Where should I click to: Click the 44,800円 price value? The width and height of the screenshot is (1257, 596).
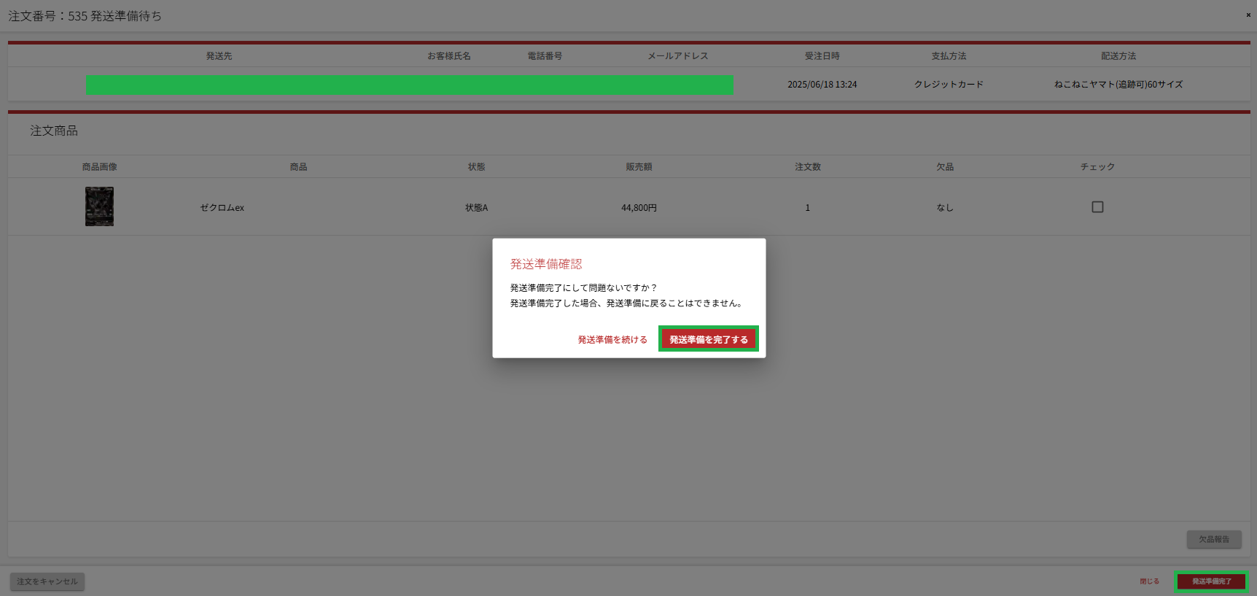click(639, 208)
